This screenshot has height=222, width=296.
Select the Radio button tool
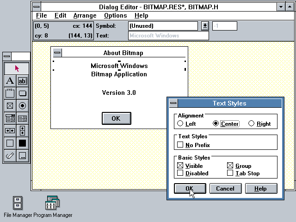23,106
